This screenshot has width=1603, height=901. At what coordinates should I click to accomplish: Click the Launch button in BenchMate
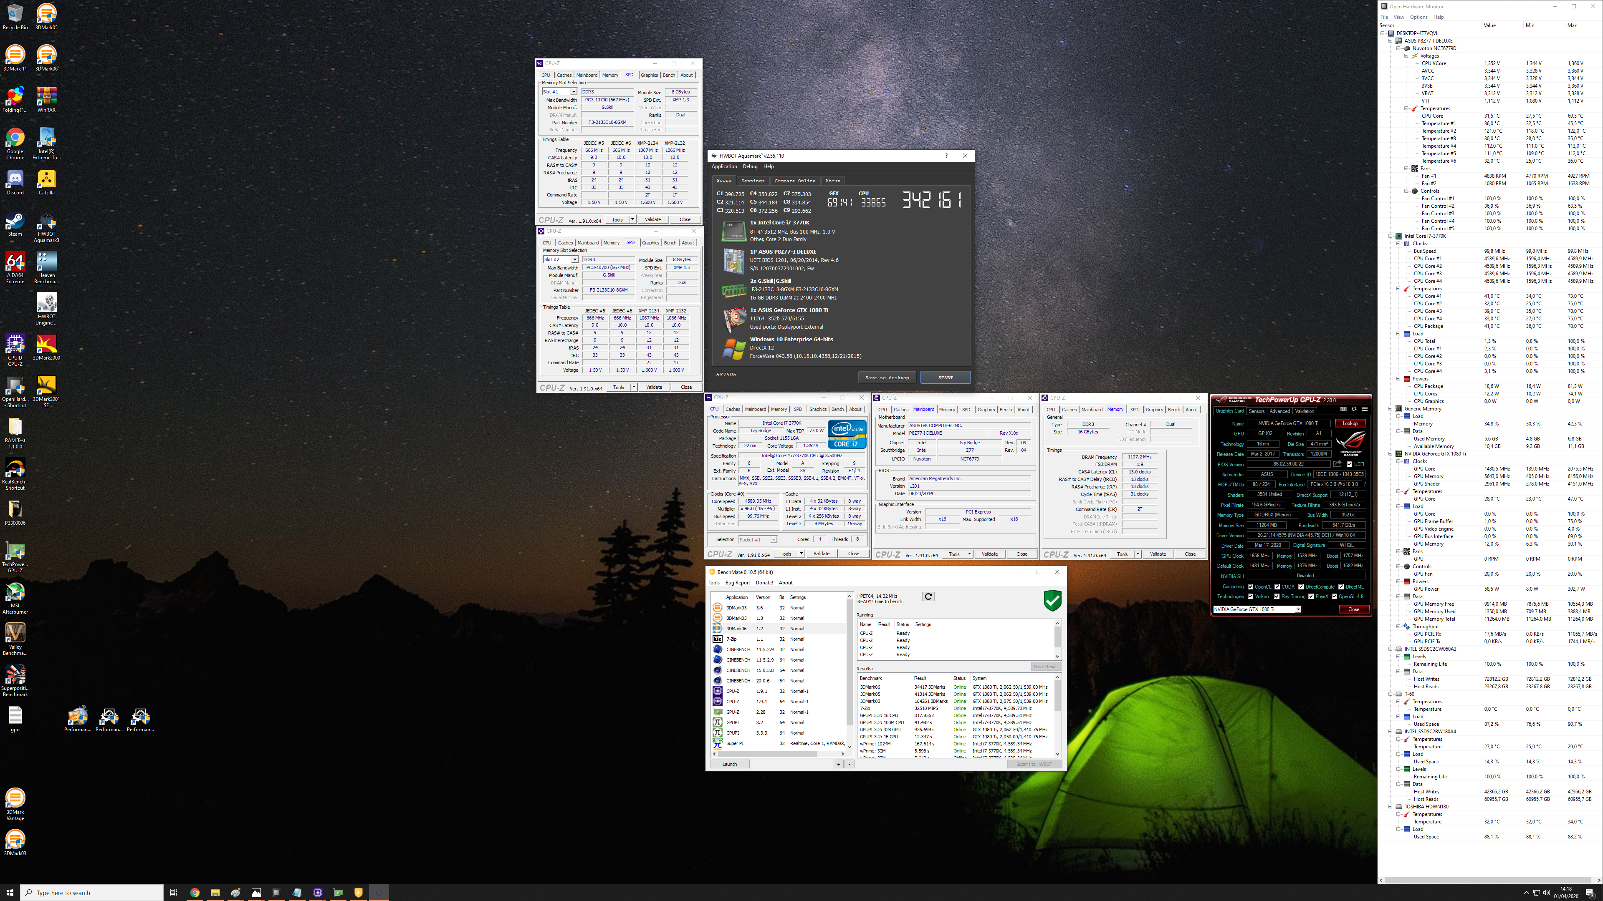coord(729,764)
